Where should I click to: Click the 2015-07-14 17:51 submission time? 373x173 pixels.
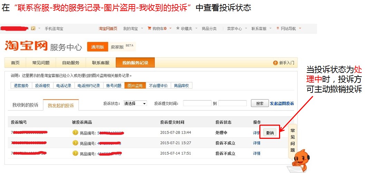[x=175, y=153]
